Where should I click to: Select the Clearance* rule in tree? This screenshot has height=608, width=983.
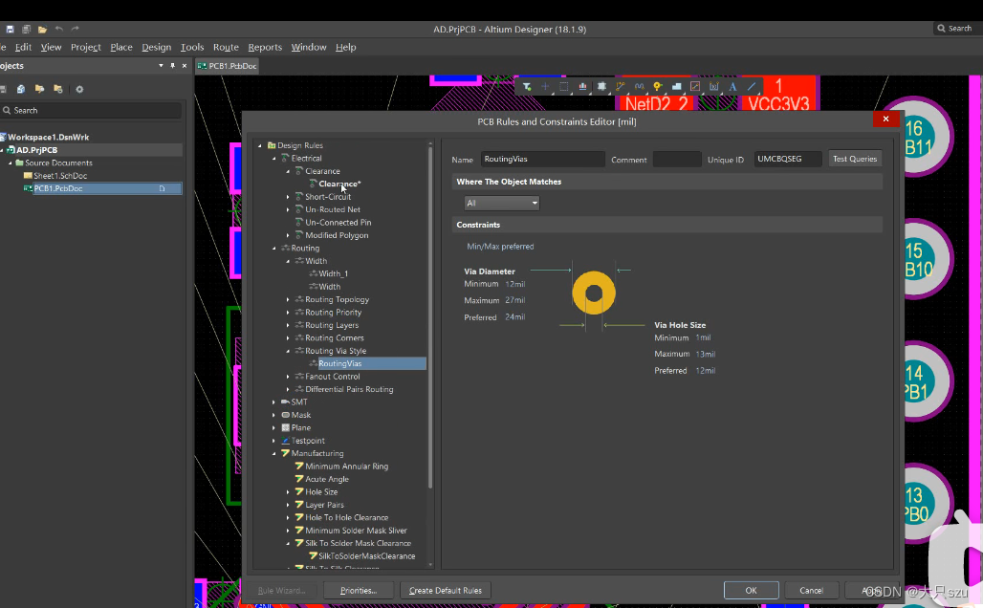tap(339, 184)
